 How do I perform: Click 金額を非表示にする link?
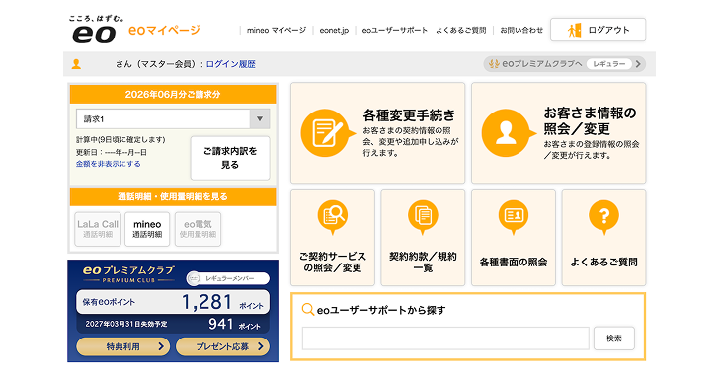[x=109, y=164]
